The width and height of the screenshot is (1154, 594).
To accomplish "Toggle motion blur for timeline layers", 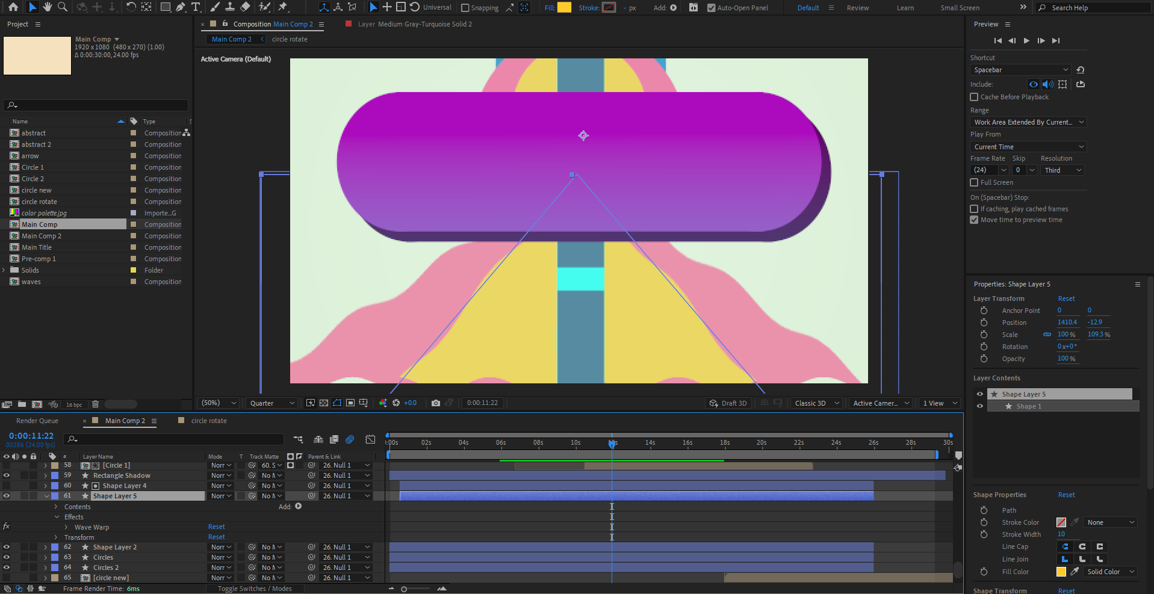I will point(350,439).
